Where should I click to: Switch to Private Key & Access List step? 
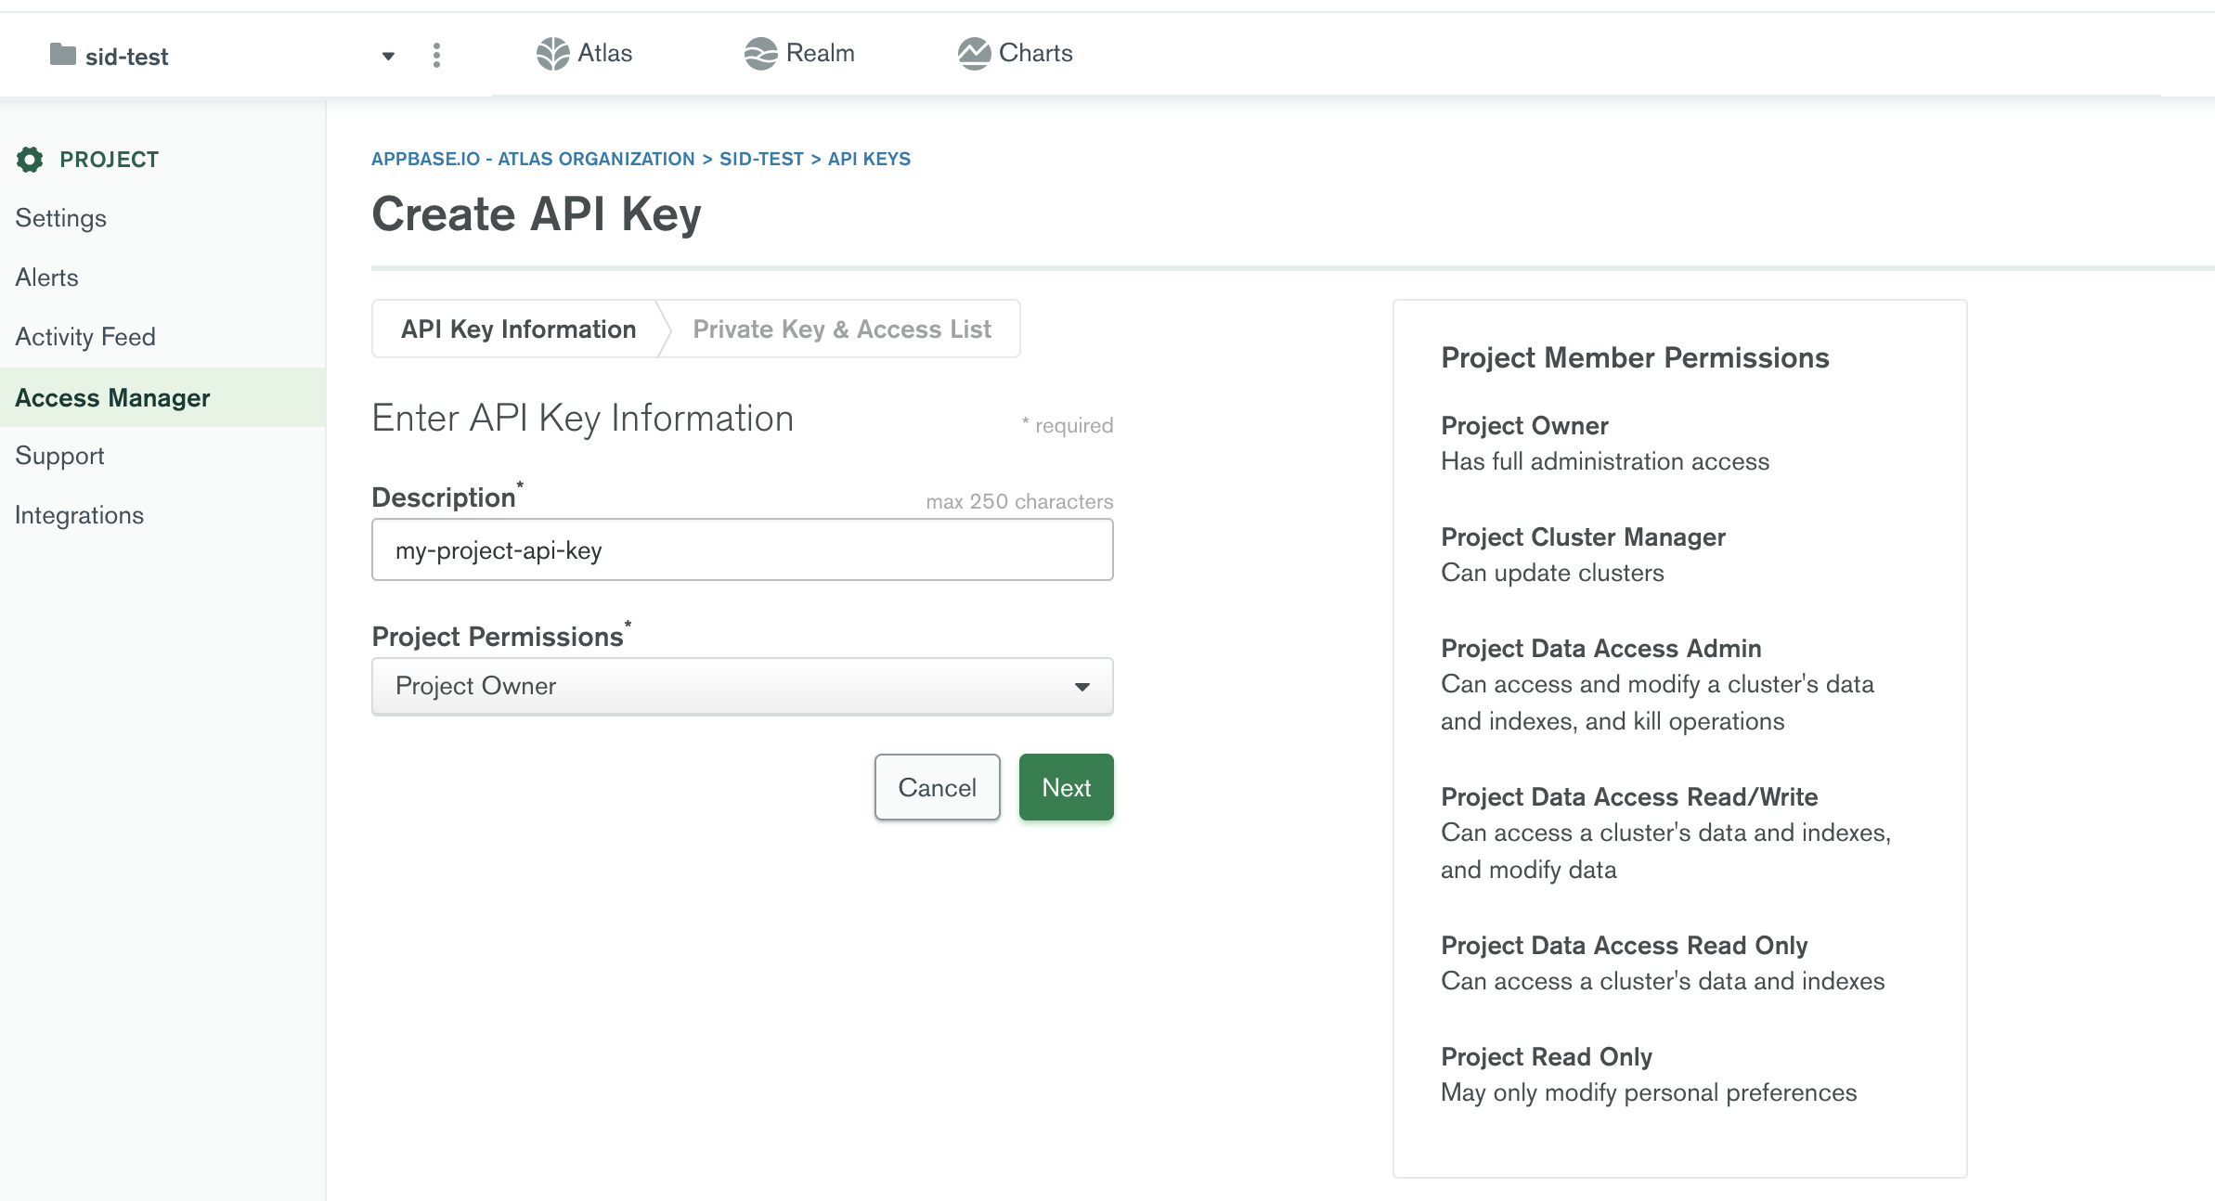coord(841,329)
